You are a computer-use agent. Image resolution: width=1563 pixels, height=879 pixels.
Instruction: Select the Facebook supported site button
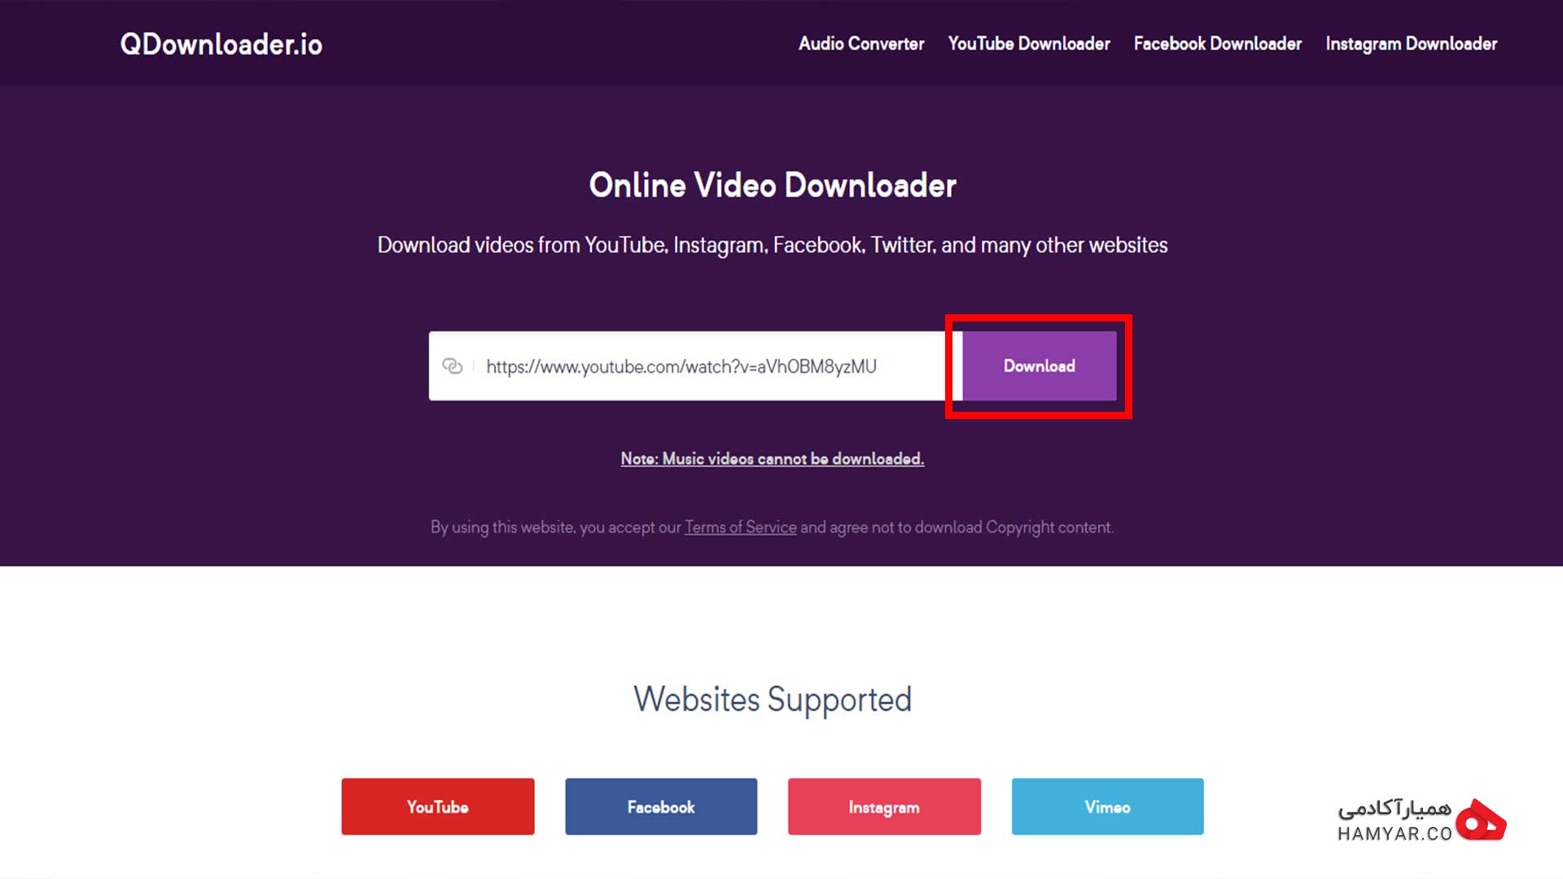(x=661, y=807)
